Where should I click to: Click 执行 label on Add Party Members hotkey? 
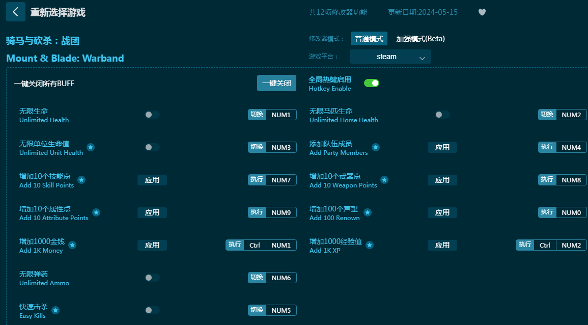(x=547, y=147)
